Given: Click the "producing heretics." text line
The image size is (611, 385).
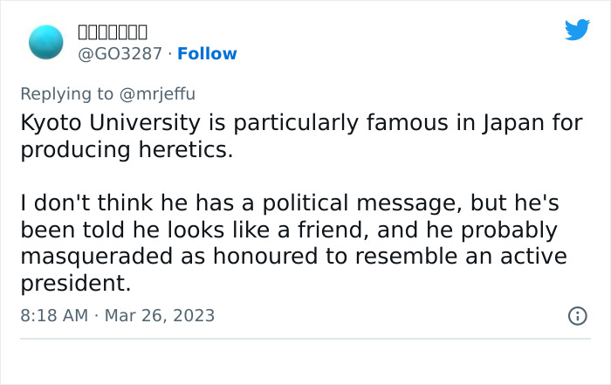Looking at the screenshot, I should click(x=127, y=149).
